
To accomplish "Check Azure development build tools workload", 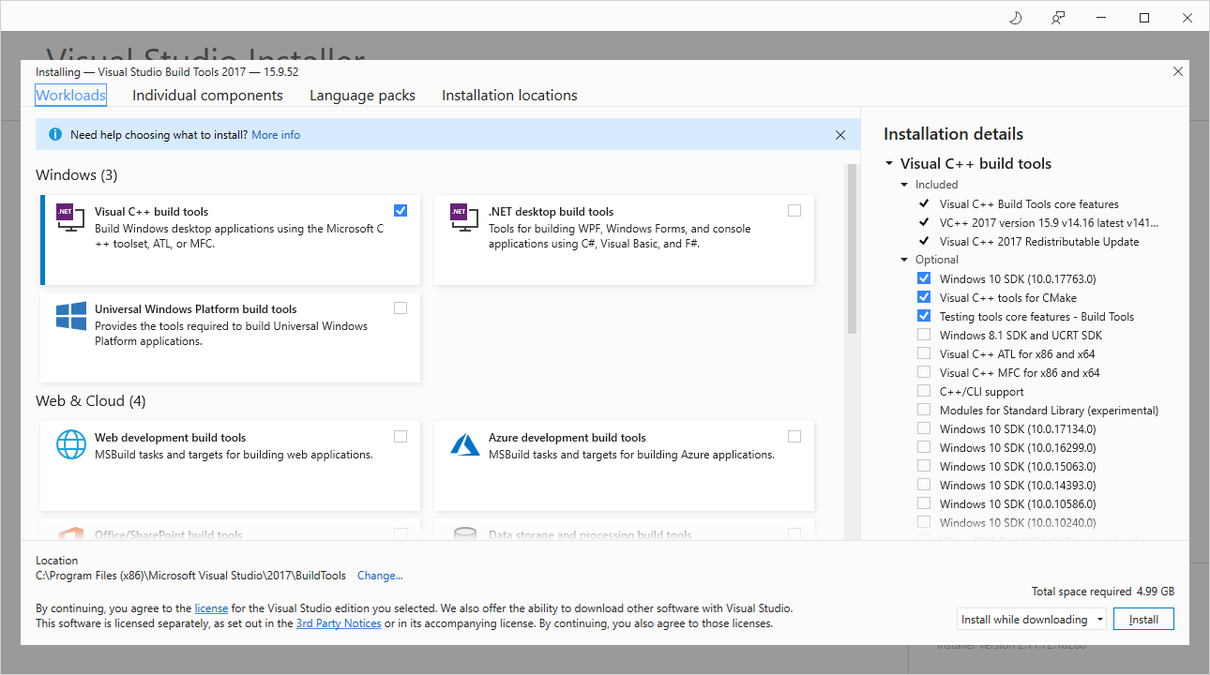I will 794,437.
